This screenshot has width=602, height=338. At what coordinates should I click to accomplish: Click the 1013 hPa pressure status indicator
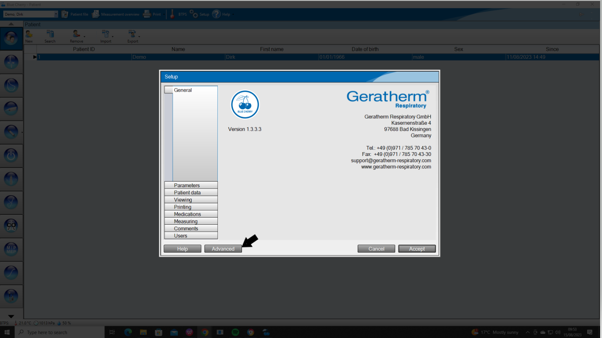[45, 323]
